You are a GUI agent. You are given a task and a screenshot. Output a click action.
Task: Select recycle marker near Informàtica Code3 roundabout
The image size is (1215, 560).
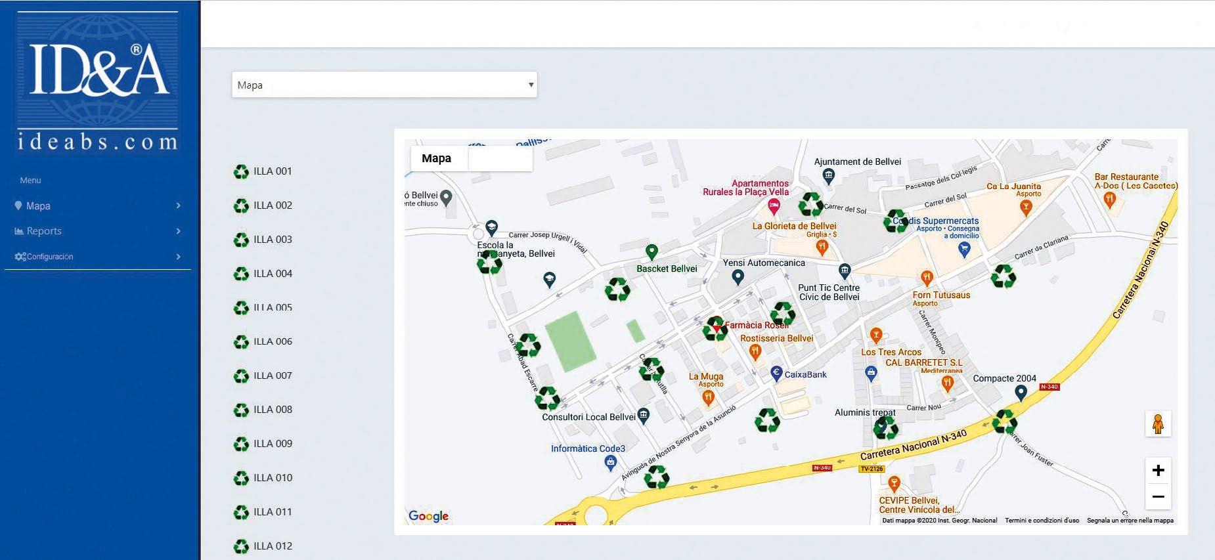[656, 477]
